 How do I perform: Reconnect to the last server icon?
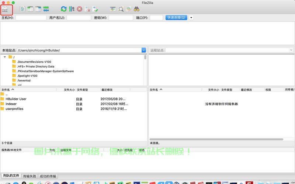pos(96,9)
